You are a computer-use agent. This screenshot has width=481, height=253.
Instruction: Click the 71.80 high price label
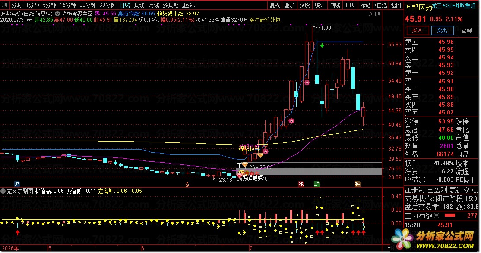[x=324, y=28]
